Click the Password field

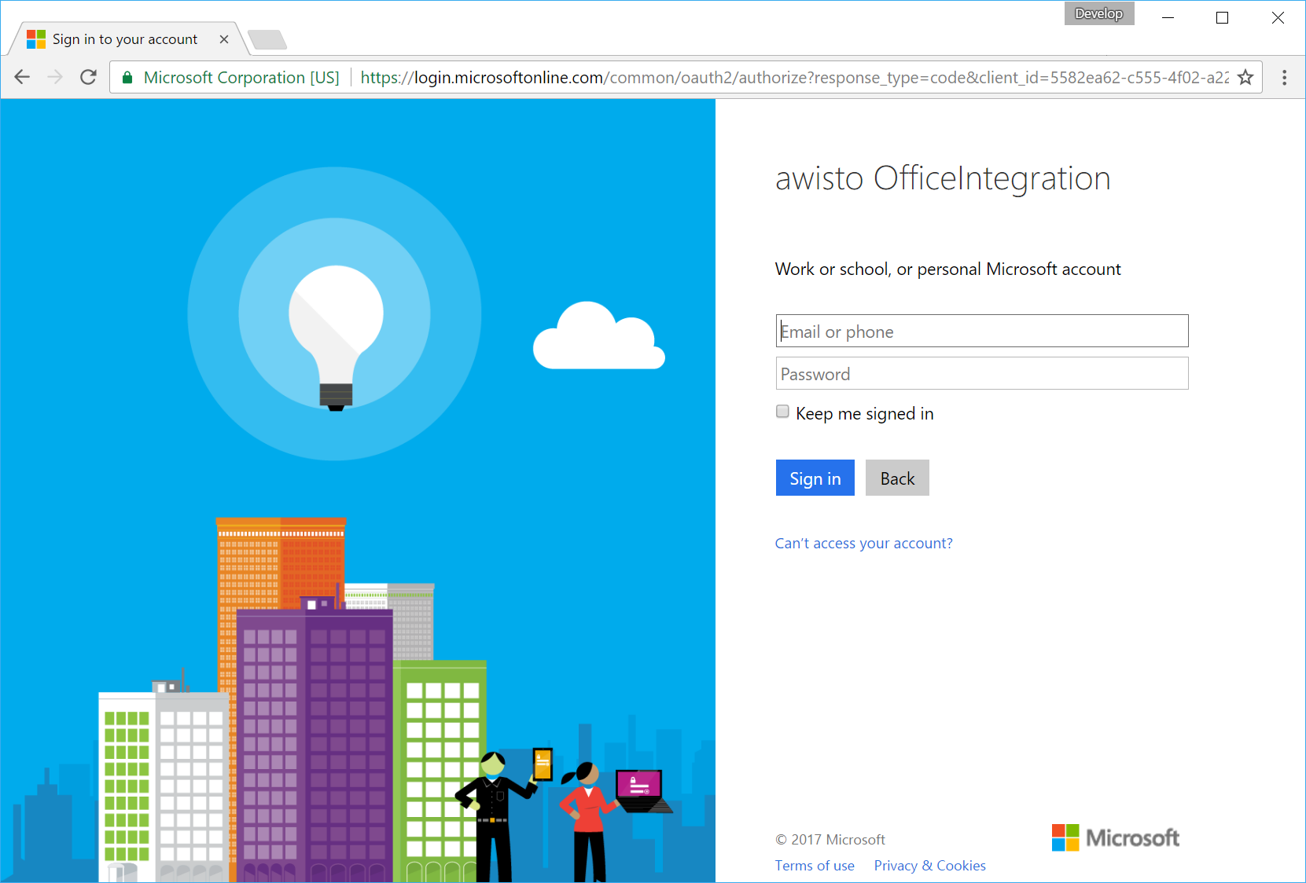[982, 373]
